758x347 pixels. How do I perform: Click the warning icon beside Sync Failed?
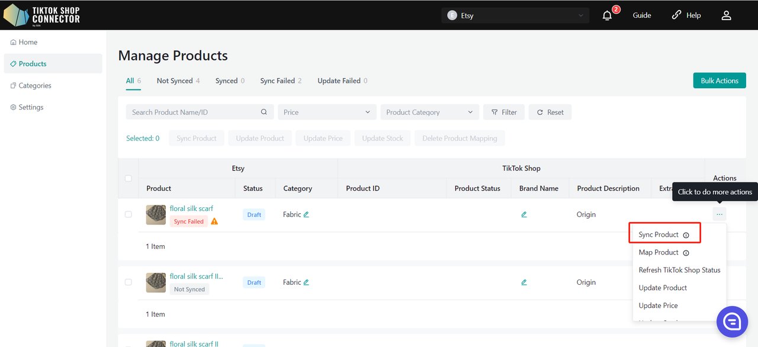pos(214,221)
